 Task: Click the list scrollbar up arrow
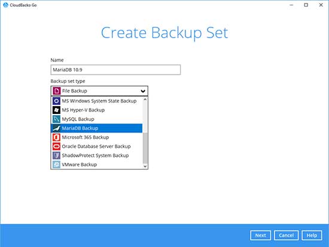coord(145,100)
